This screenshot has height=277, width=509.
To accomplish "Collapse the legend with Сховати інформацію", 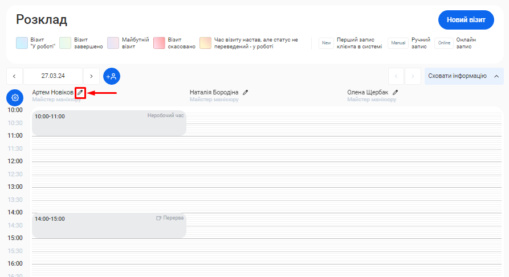I will click(463, 76).
